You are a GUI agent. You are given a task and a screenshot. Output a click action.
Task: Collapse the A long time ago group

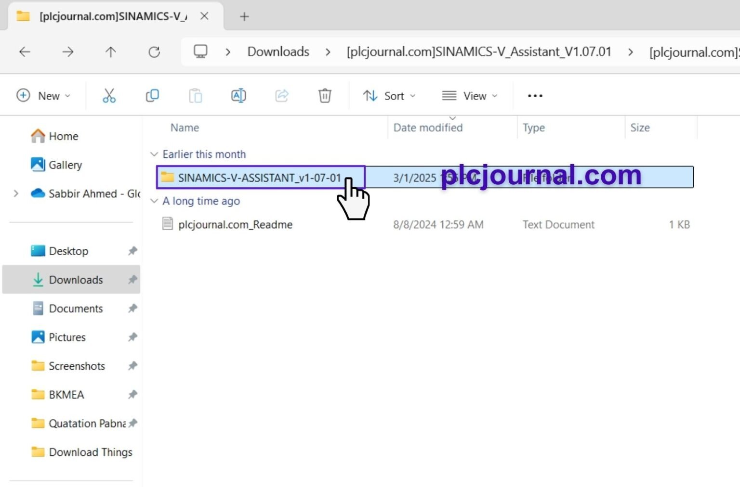[x=154, y=201]
